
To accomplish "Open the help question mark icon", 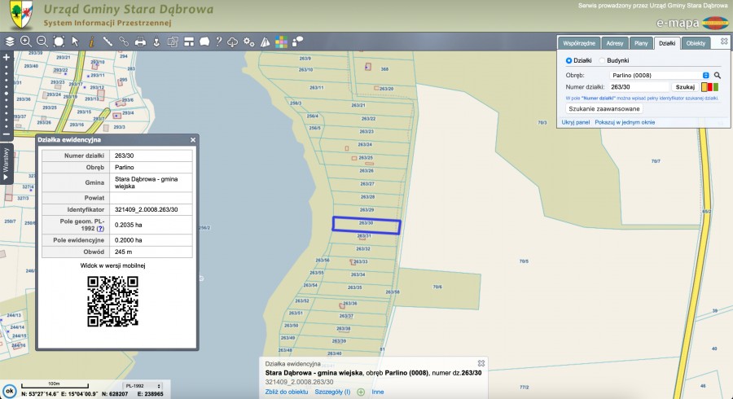I will point(218,41).
